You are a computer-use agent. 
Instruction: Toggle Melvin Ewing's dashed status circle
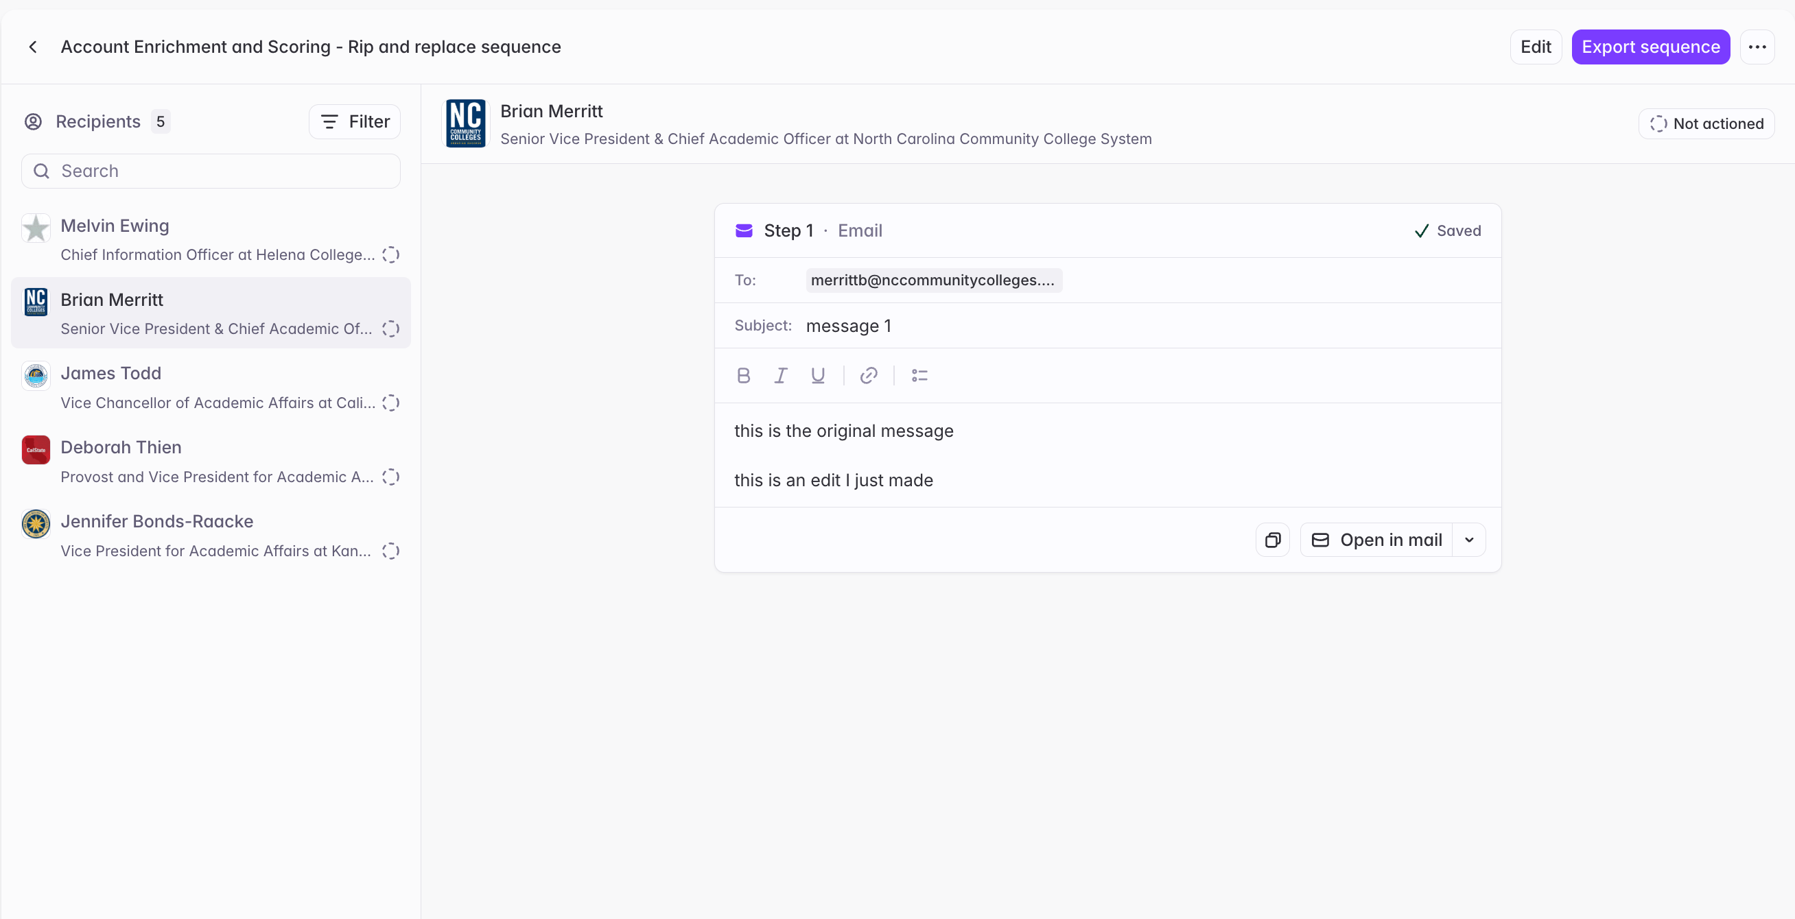(x=390, y=255)
